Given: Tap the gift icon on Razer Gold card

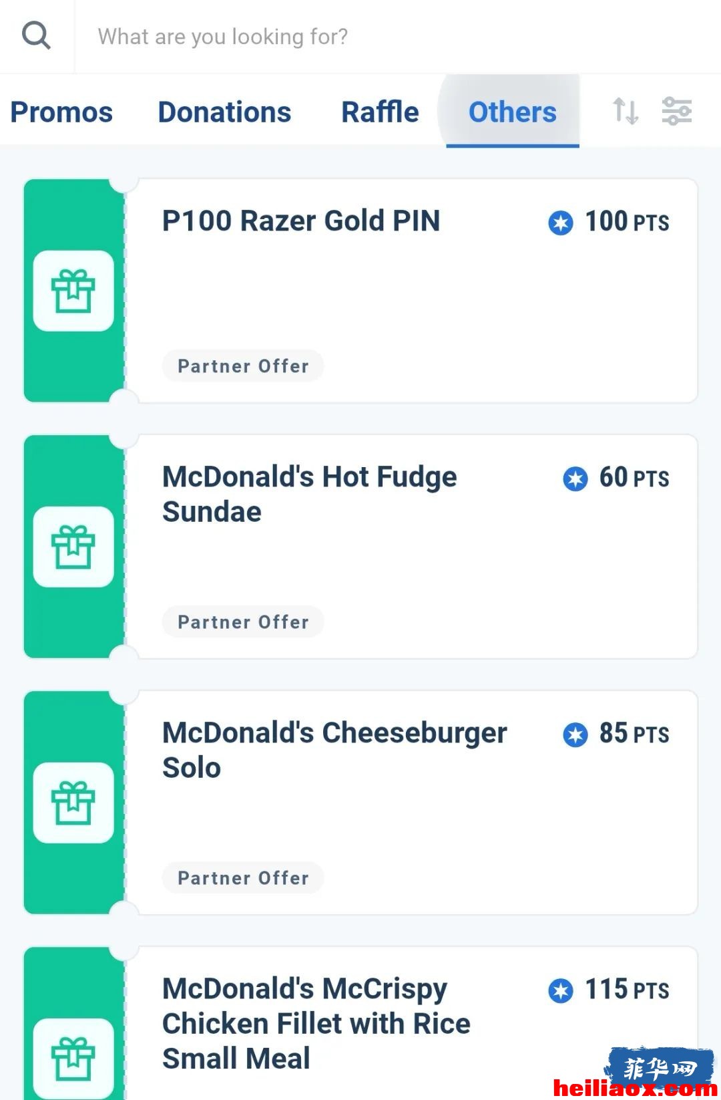Looking at the screenshot, I should (73, 291).
